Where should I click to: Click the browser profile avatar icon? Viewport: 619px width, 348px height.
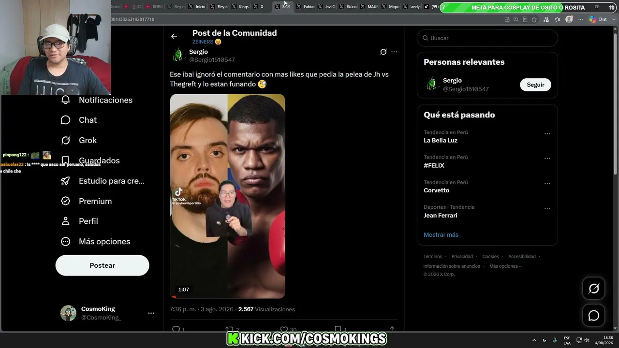(569, 19)
